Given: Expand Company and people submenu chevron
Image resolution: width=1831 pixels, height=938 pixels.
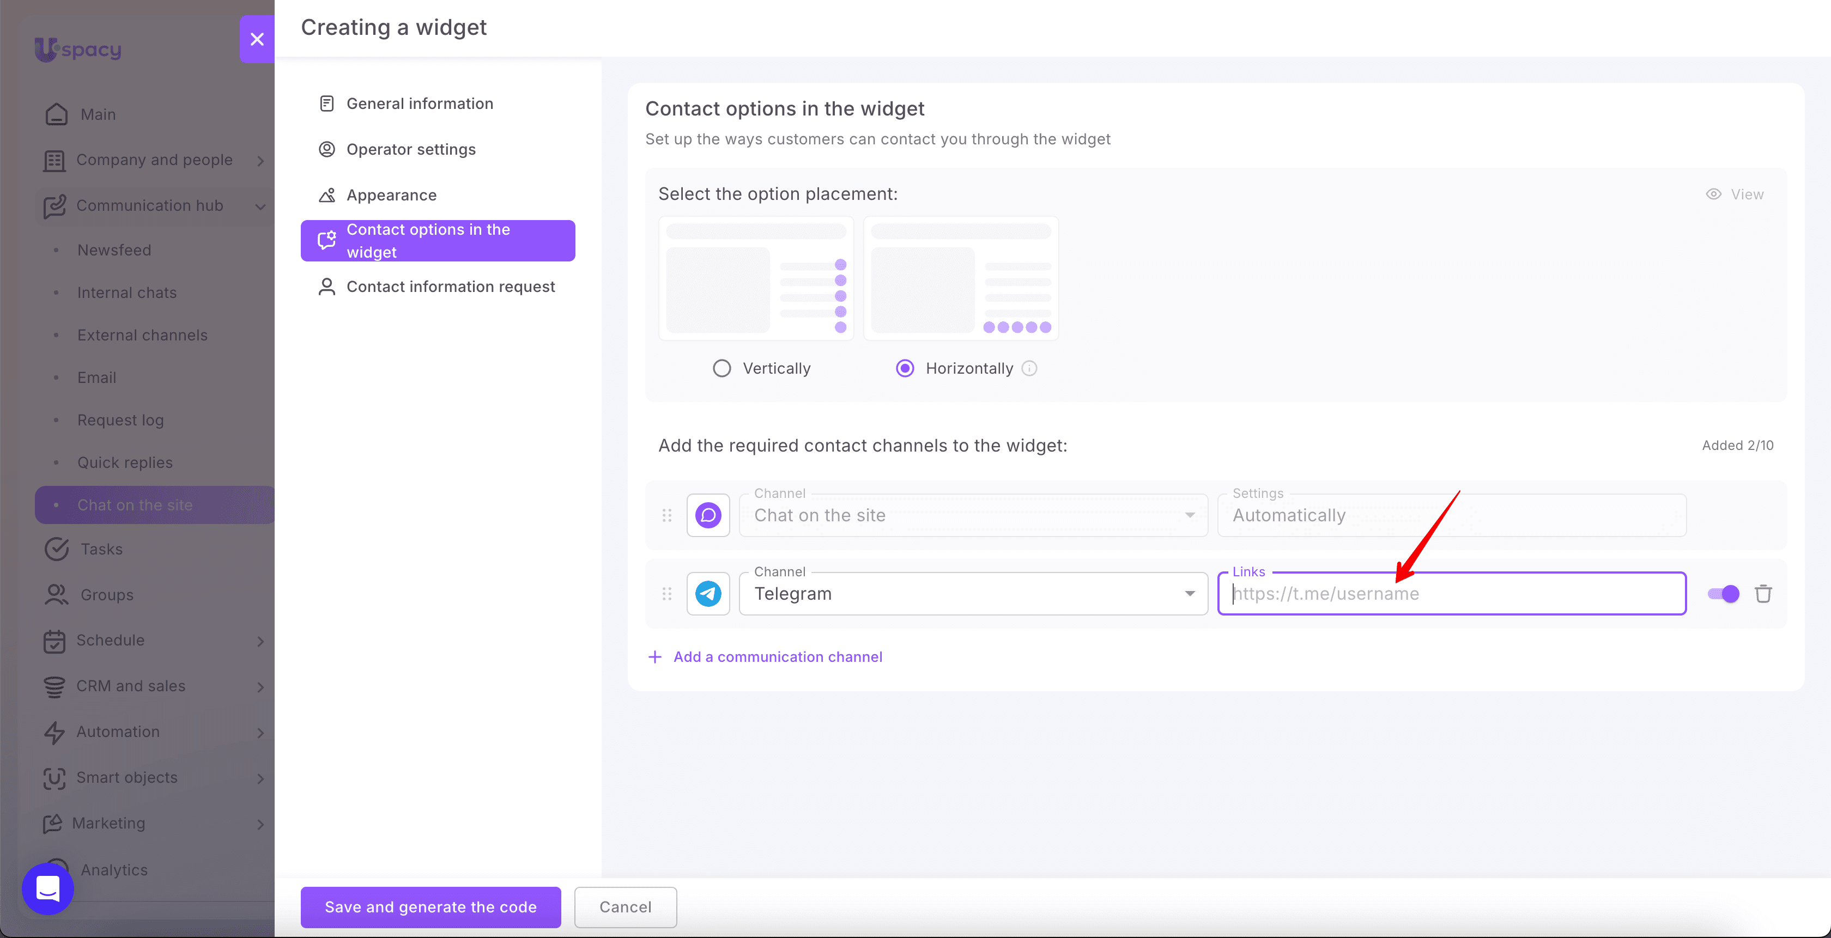Looking at the screenshot, I should (x=260, y=161).
